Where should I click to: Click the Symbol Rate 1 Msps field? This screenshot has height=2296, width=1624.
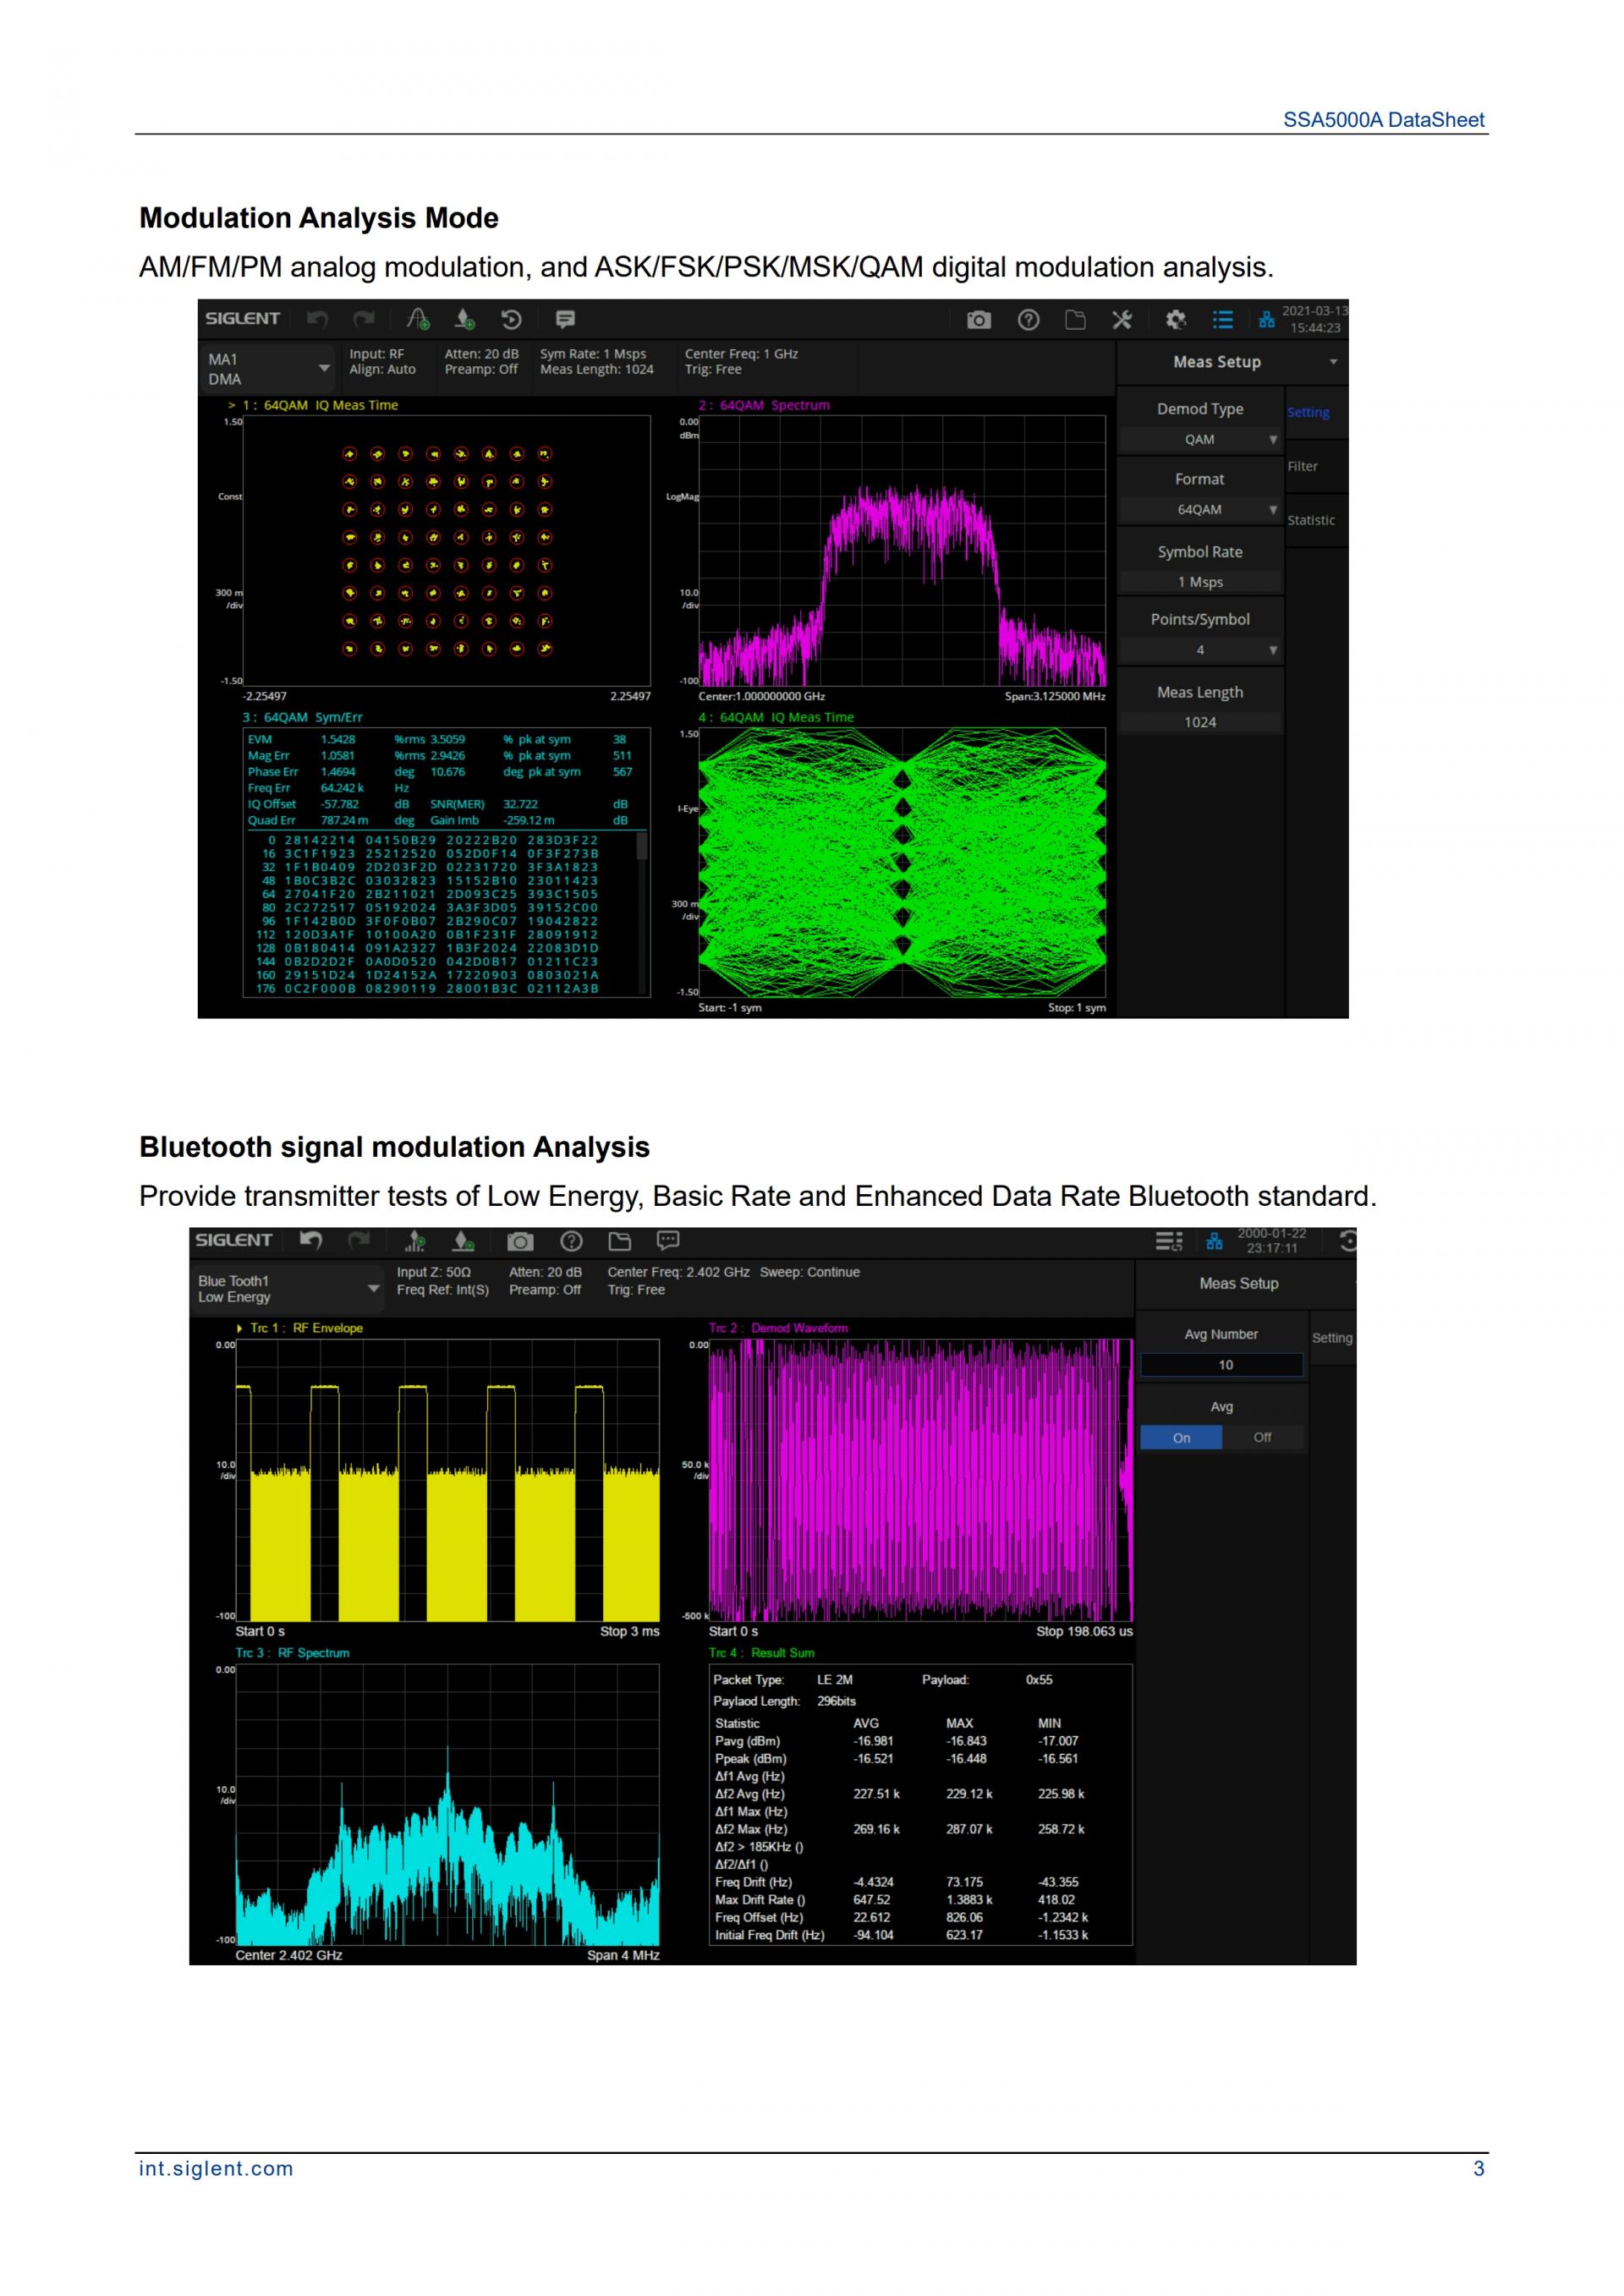tap(1200, 582)
